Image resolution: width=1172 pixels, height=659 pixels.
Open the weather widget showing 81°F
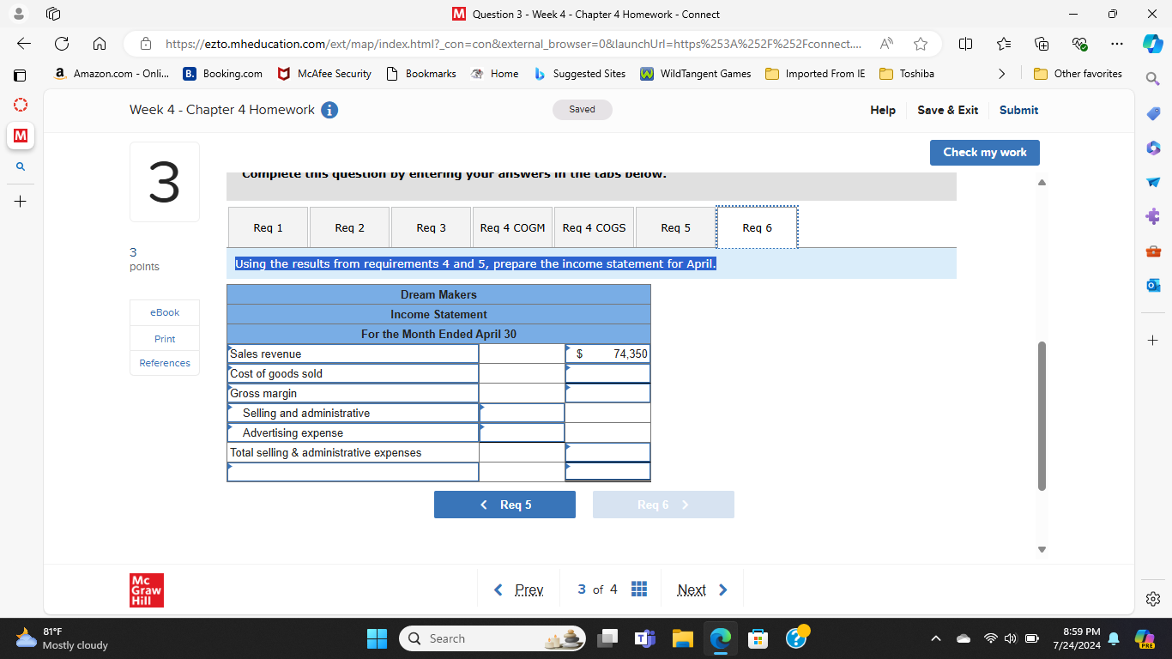(x=62, y=638)
